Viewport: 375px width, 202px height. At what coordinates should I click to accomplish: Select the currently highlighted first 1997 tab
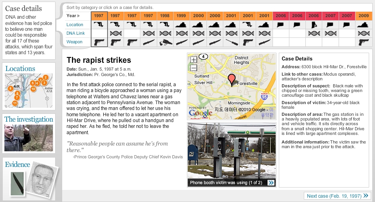click(x=99, y=16)
